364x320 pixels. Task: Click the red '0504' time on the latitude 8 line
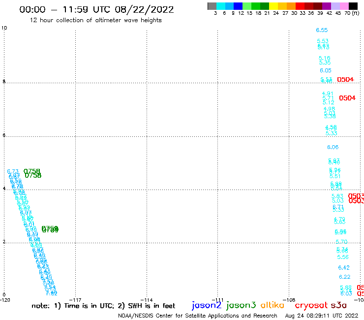(345, 79)
